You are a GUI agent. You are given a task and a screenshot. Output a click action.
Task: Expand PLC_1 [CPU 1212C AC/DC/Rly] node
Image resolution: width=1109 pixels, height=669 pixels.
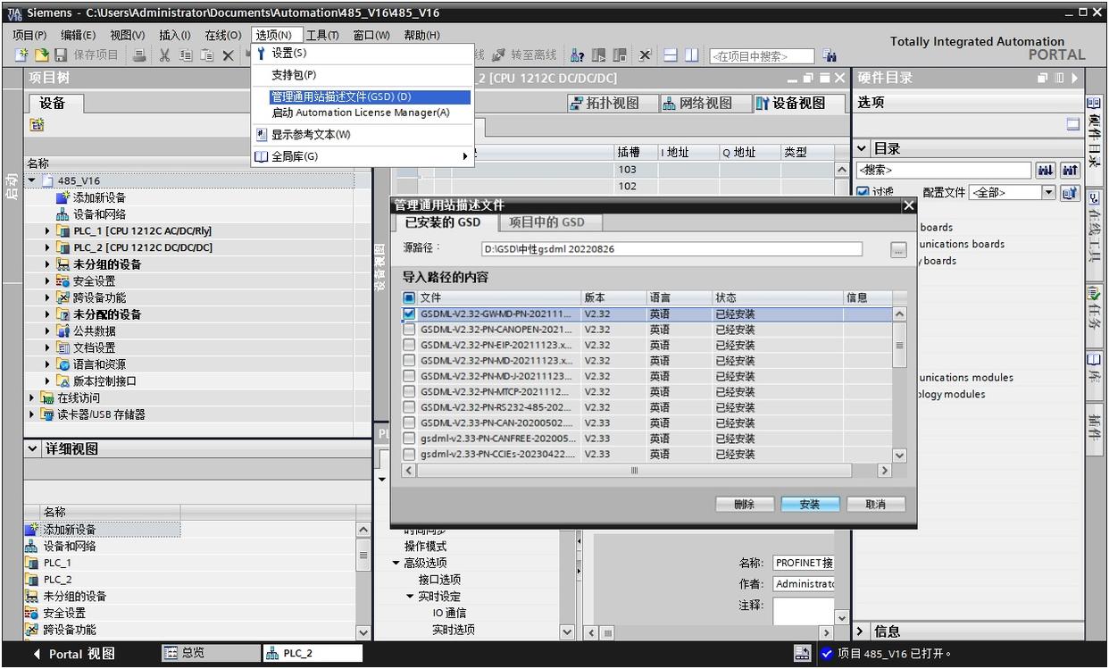point(48,231)
